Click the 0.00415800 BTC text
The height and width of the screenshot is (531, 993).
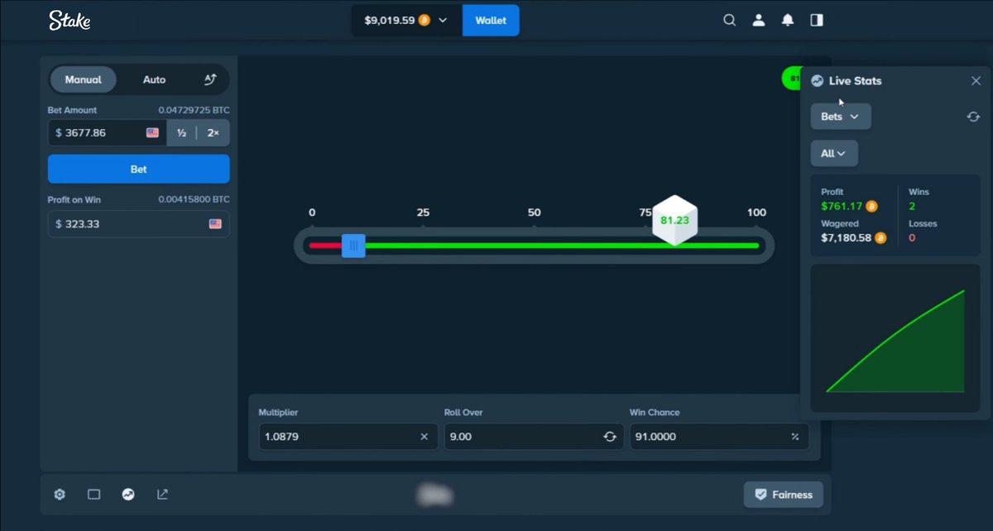[194, 199]
